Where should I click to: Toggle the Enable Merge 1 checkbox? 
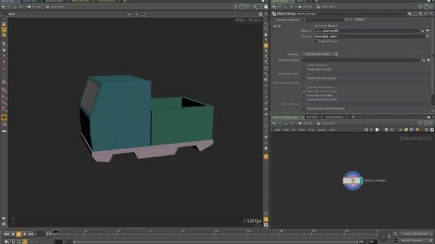(x=316, y=26)
